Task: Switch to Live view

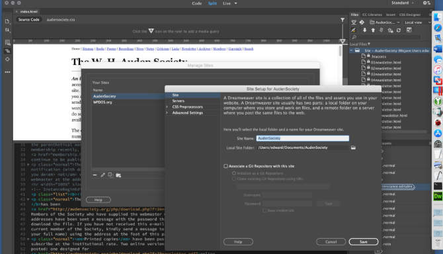Action: coord(227,3)
